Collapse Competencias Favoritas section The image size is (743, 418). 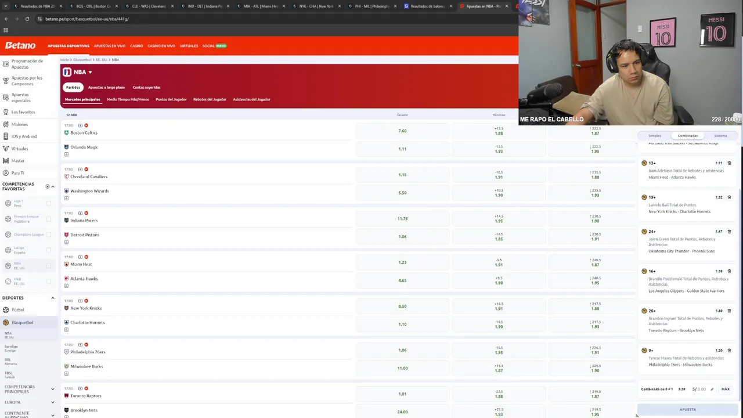pyautogui.click(x=53, y=186)
